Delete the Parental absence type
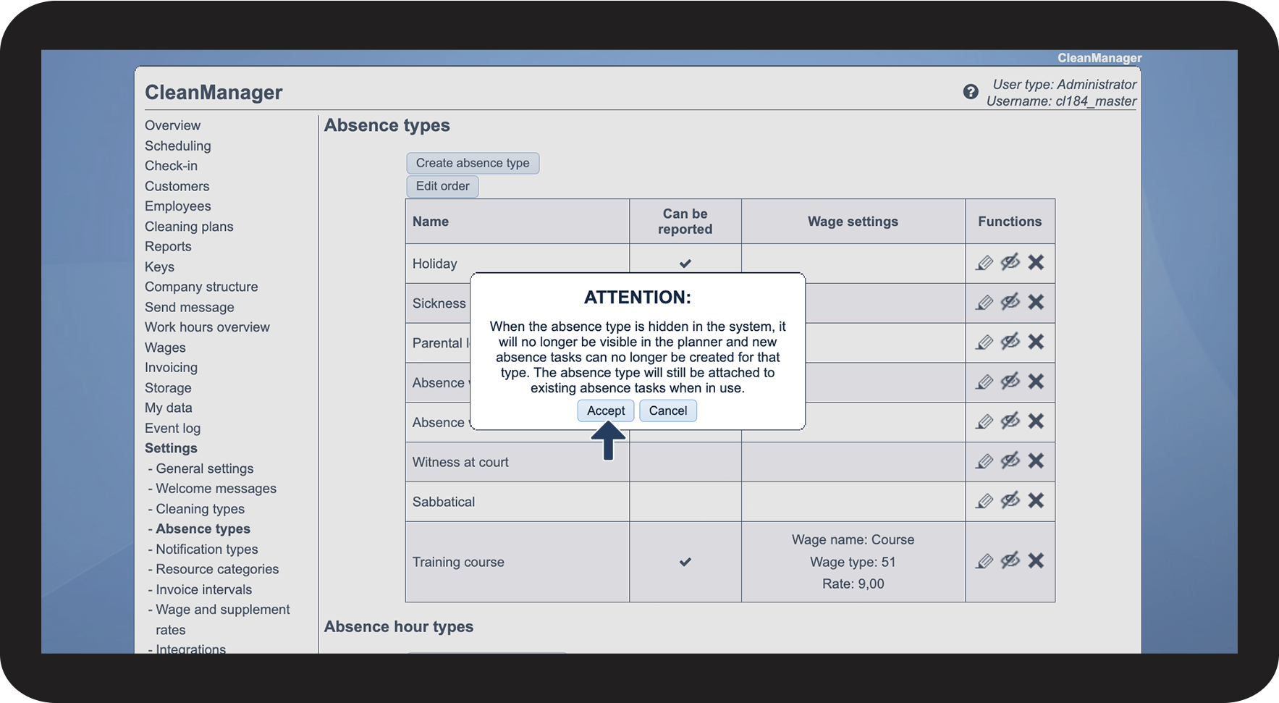The image size is (1279, 703). point(1036,342)
